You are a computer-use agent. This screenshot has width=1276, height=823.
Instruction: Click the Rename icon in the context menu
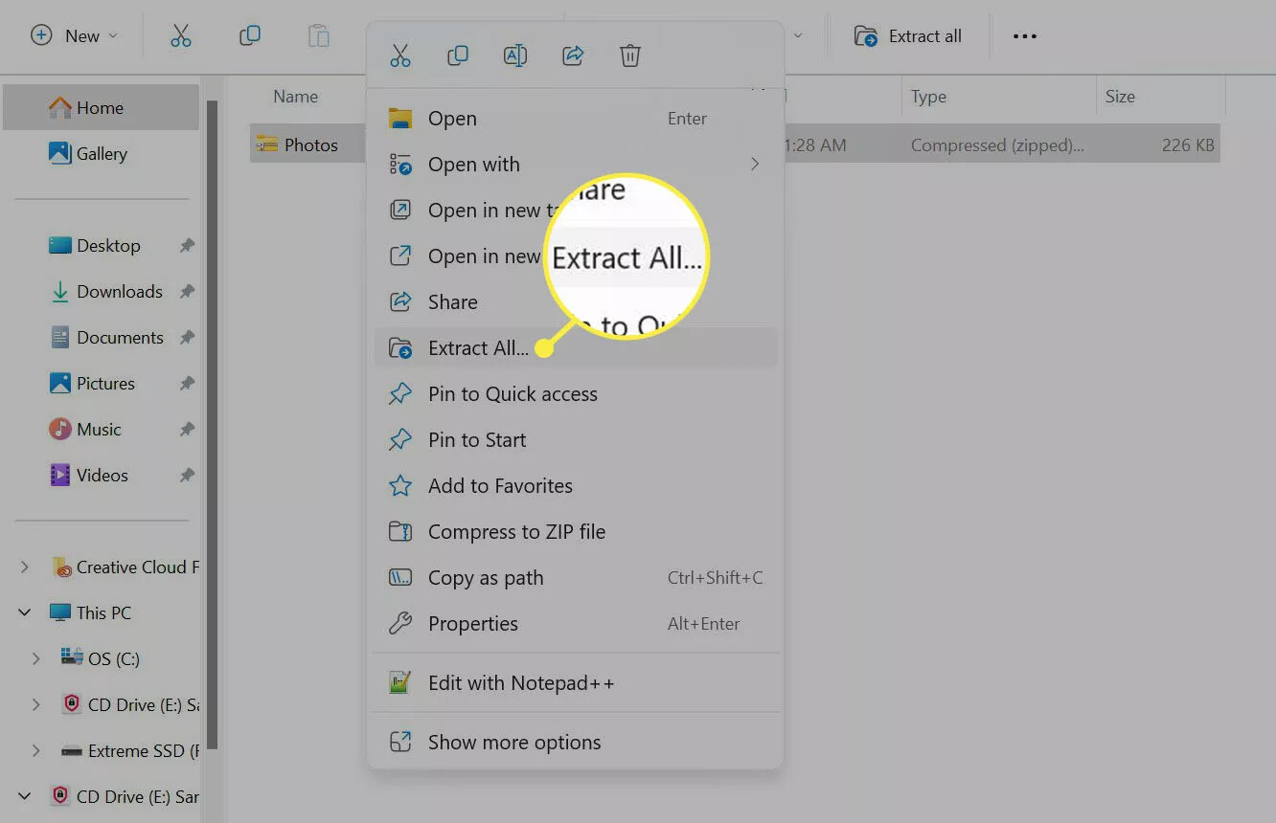(515, 56)
